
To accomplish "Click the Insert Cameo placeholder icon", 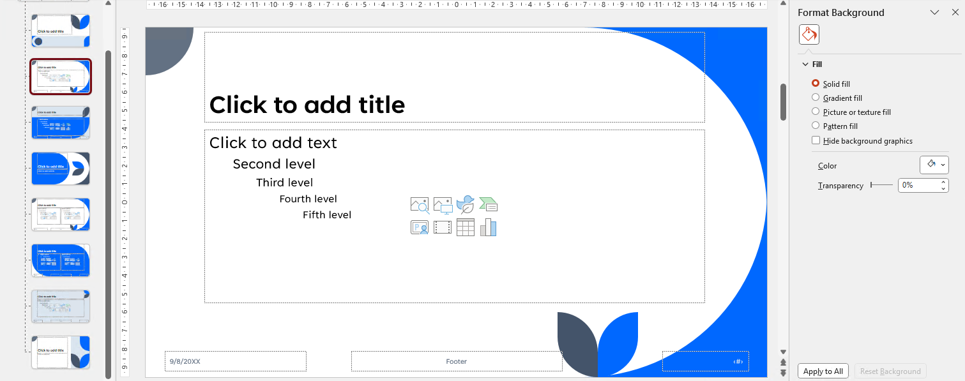I will pos(420,228).
